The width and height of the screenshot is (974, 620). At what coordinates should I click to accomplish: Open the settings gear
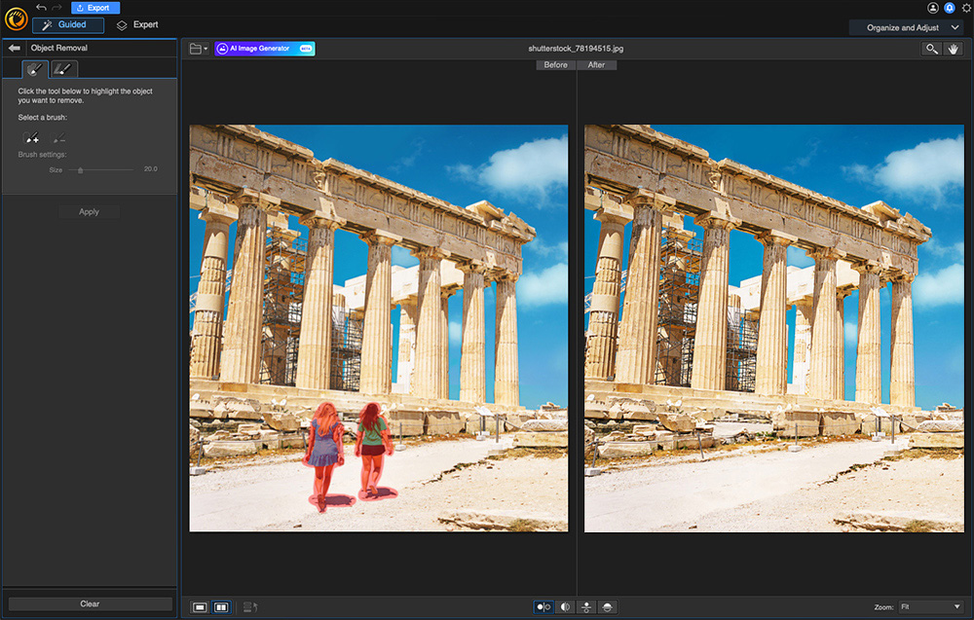click(x=965, y=8)
